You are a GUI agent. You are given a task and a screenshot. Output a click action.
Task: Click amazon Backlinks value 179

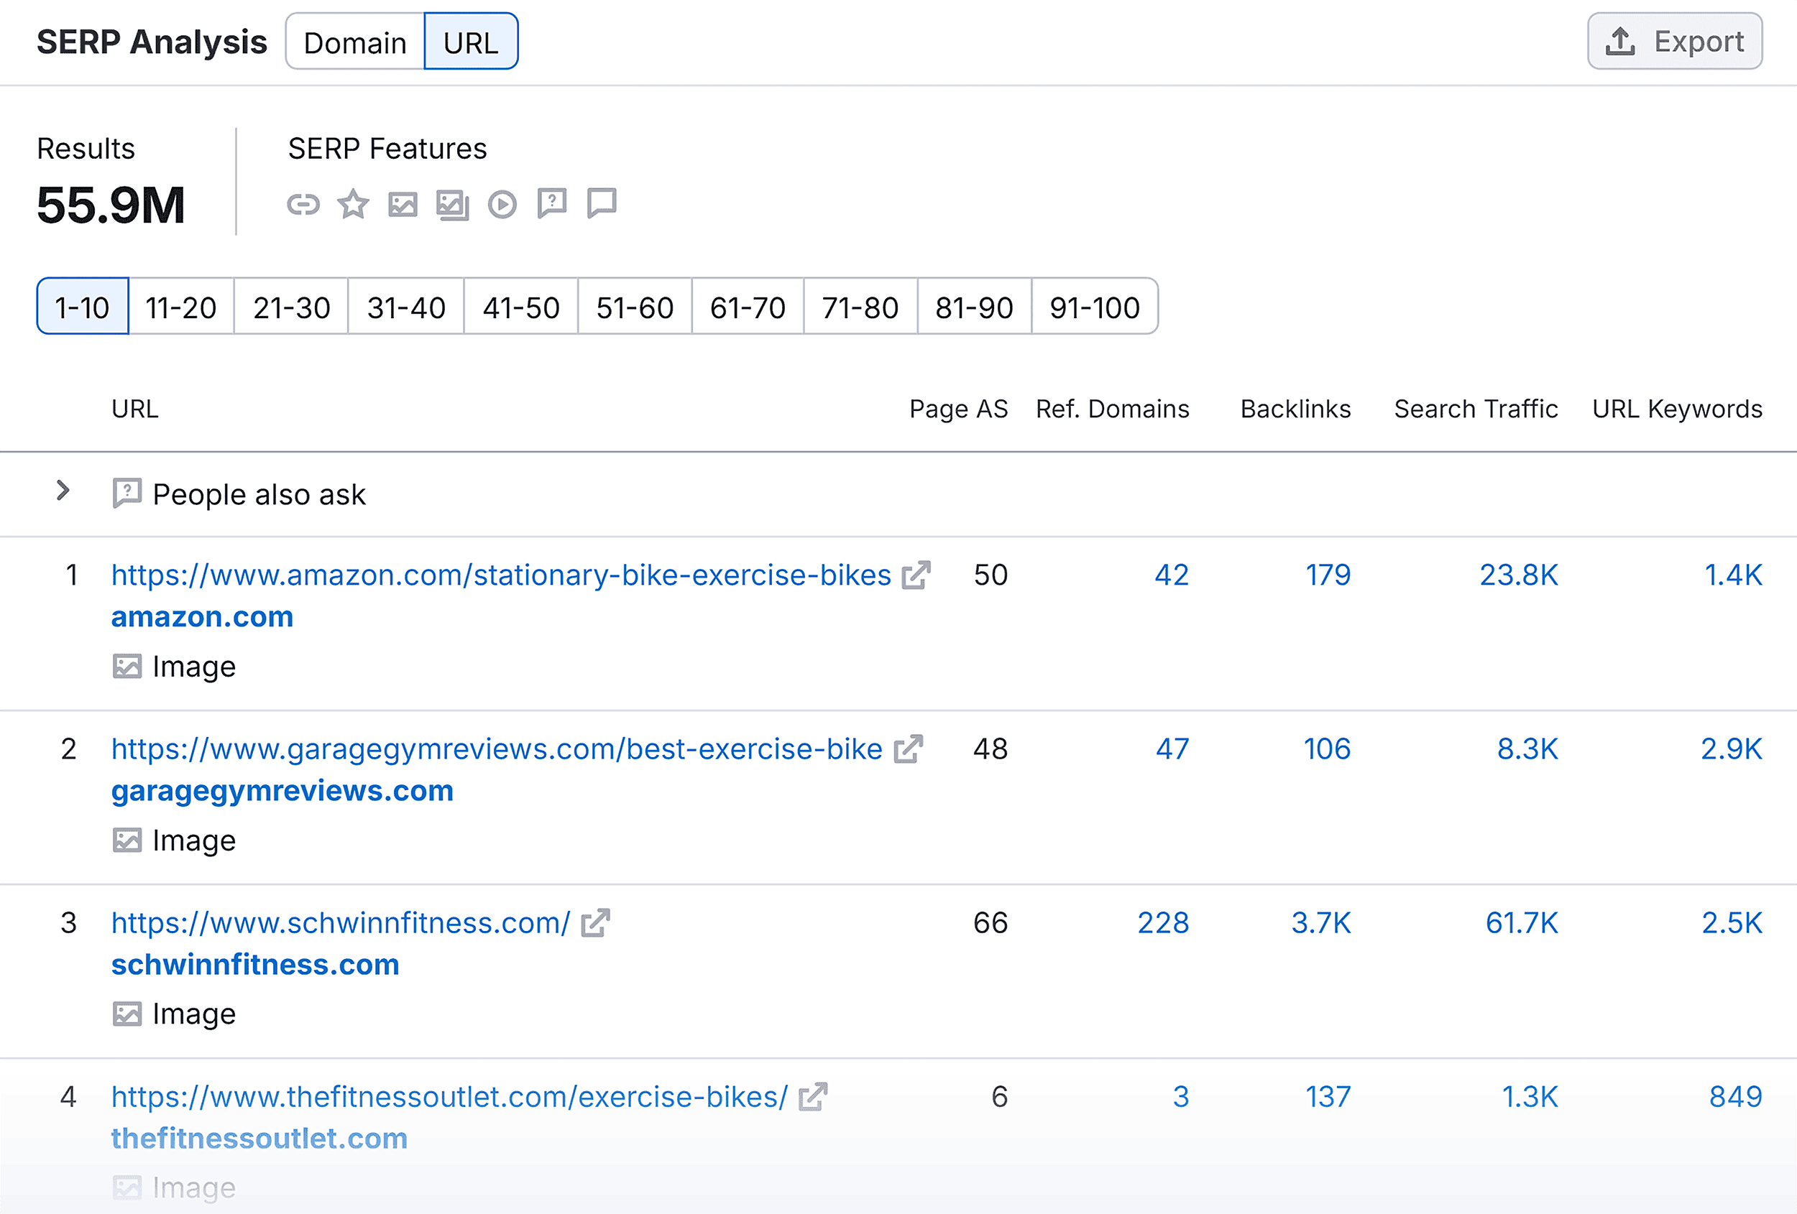tap(1328, 575)
